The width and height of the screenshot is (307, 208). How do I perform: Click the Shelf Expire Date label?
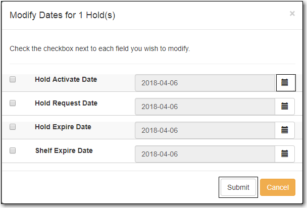coord(64,150)
